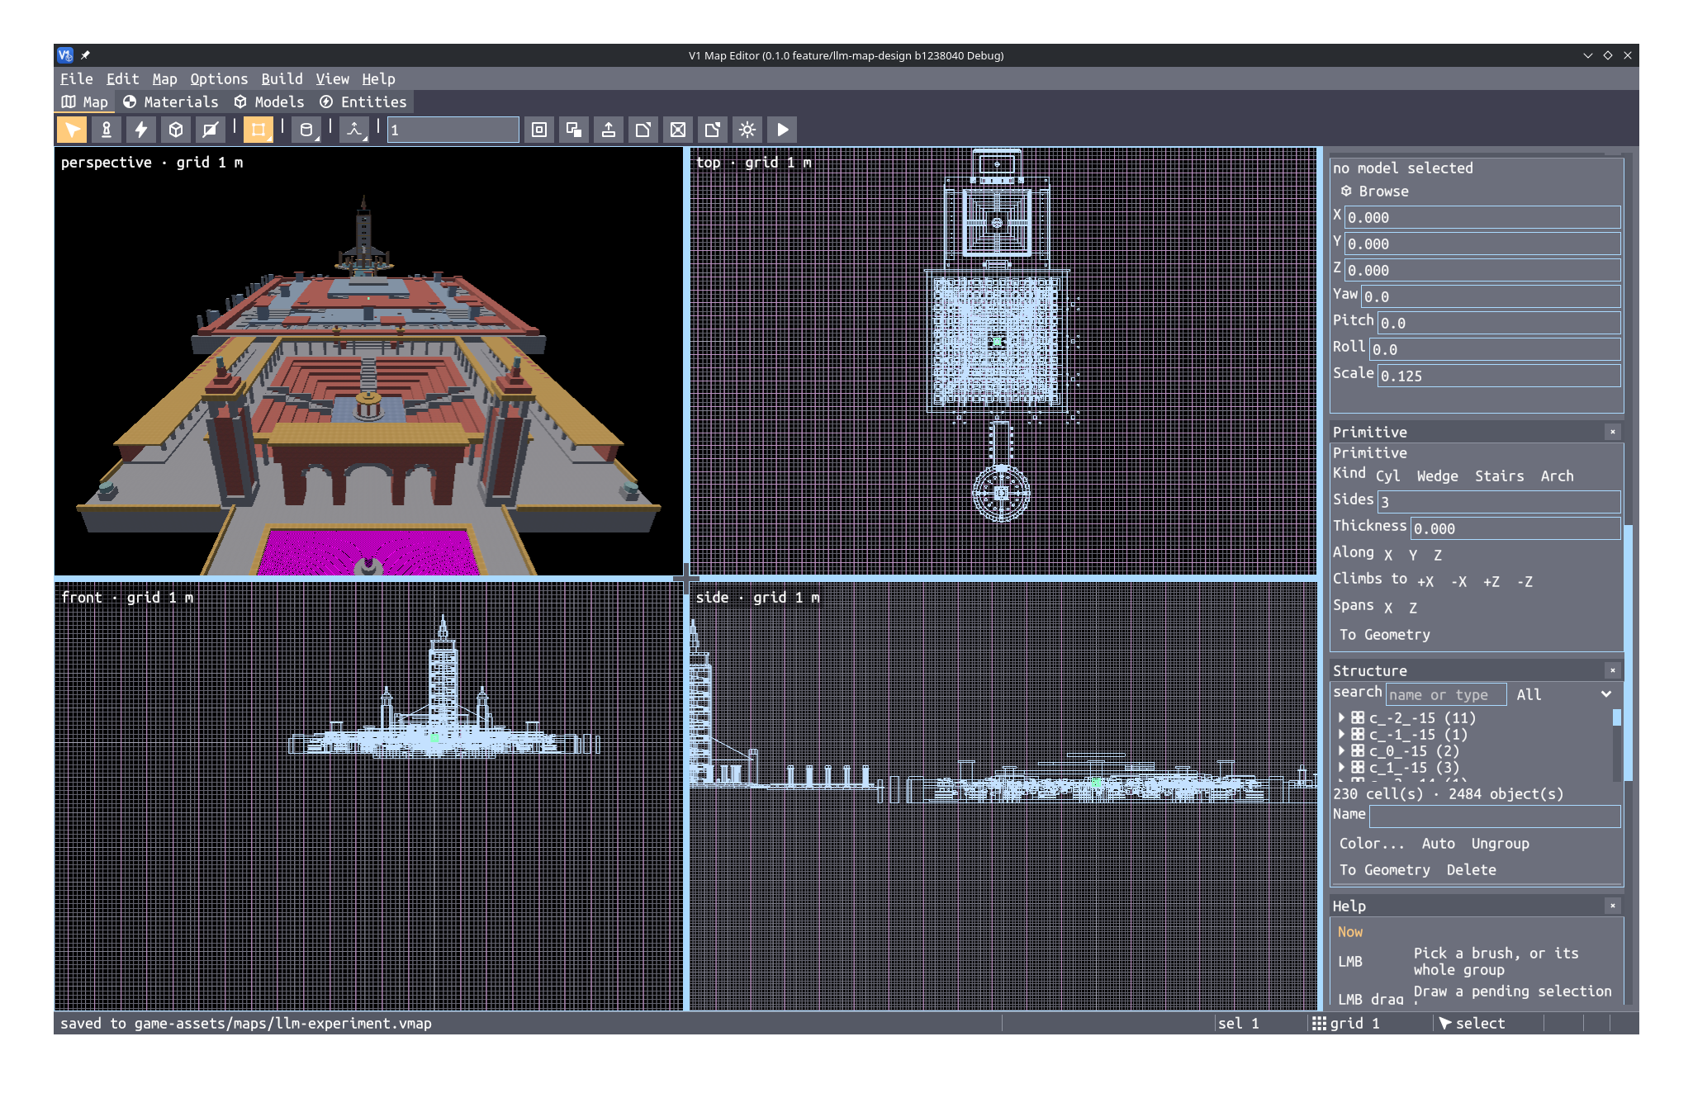Click the upload tray export icon
The width and height of the screenshot is (1693, 1098).
pyautogui.click(x=609, y=130)
